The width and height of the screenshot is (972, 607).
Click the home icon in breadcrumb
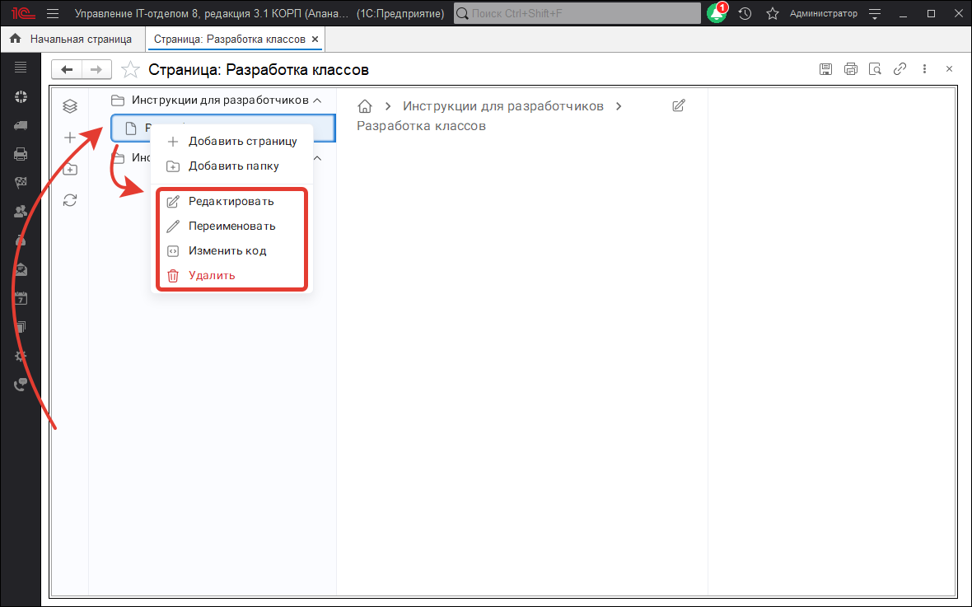365,106
